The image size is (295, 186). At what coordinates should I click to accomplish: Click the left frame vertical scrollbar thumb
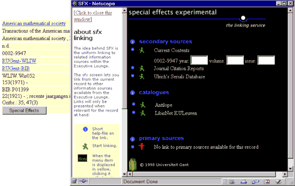tap(124, 61)
